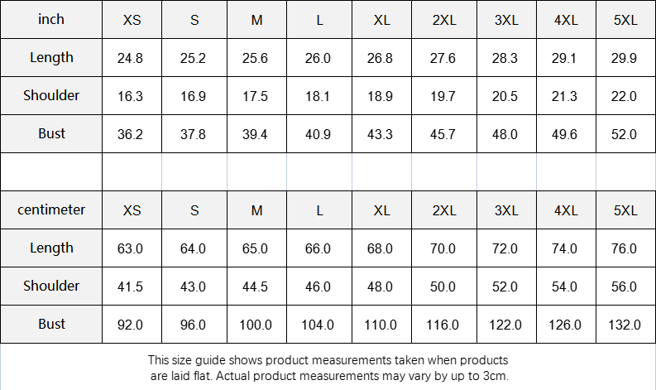Image resolution: width=656 pixels, height=390 pixels.
Task: Click the XS column header in inch table
Action: coord(132,20)
